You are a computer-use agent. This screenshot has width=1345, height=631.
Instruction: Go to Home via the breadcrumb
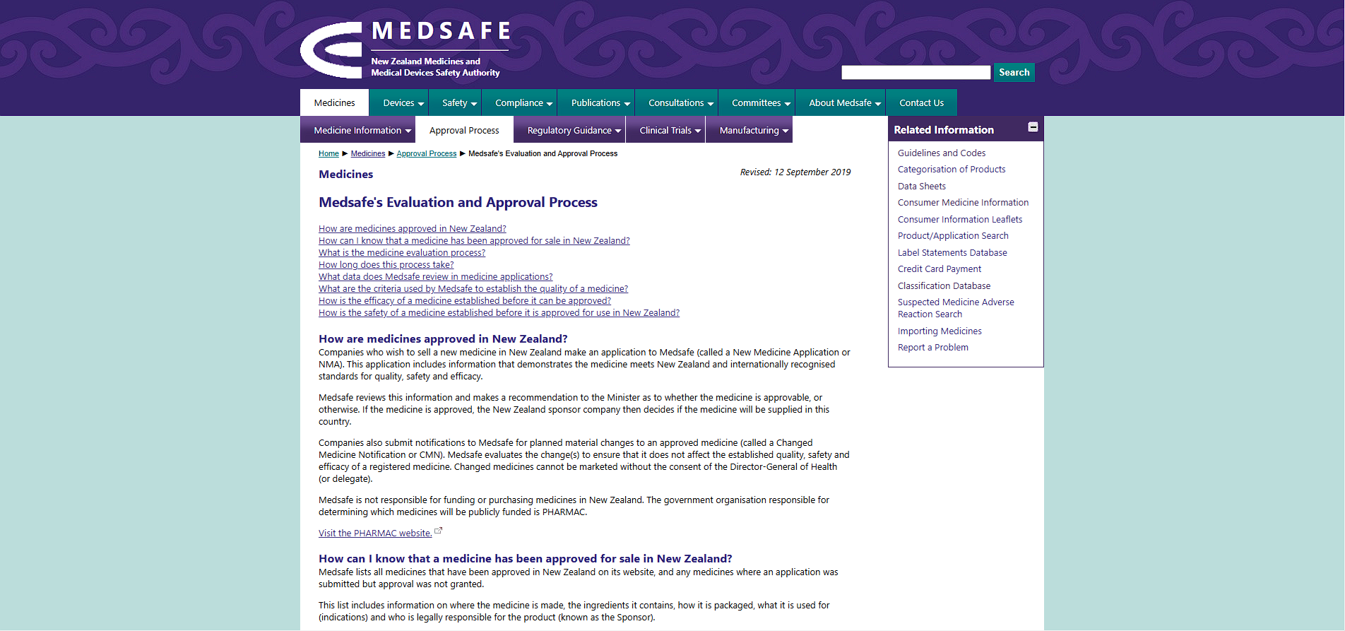click(x=328, y=154)
